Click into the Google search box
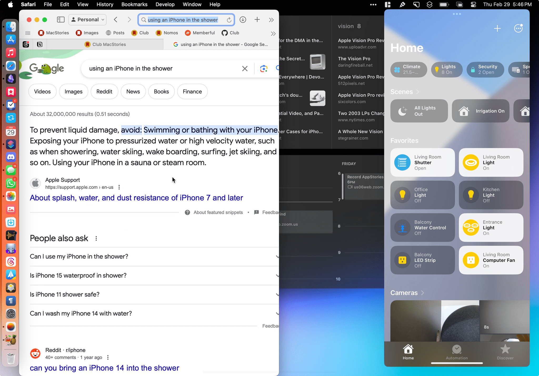This screenshot has height=376, width=539. [163, 69]
